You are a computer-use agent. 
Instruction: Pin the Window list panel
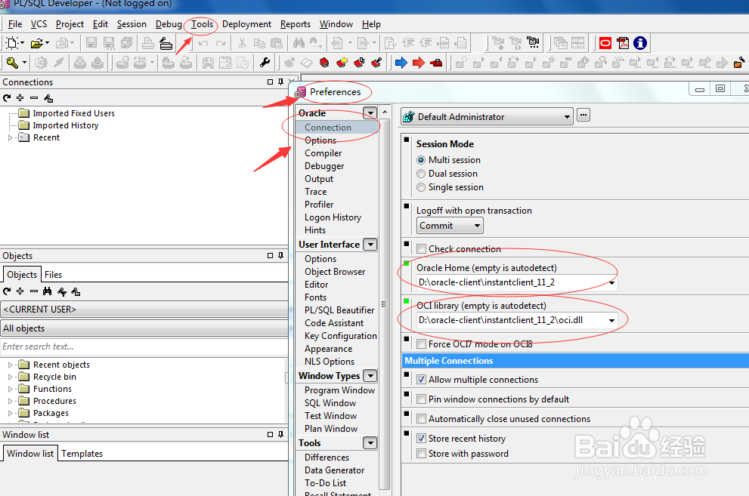280,435
